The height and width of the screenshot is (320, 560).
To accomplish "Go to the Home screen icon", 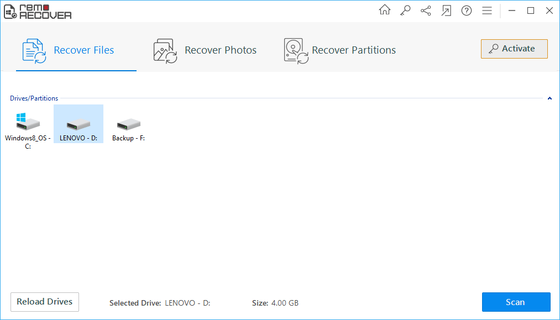I will point(384,11).
